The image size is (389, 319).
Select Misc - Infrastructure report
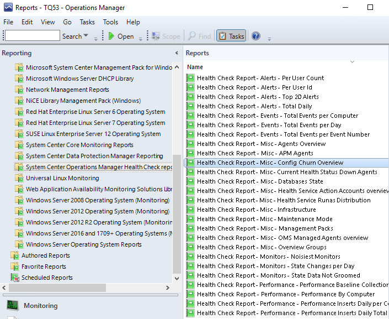(x=256, y=210)
